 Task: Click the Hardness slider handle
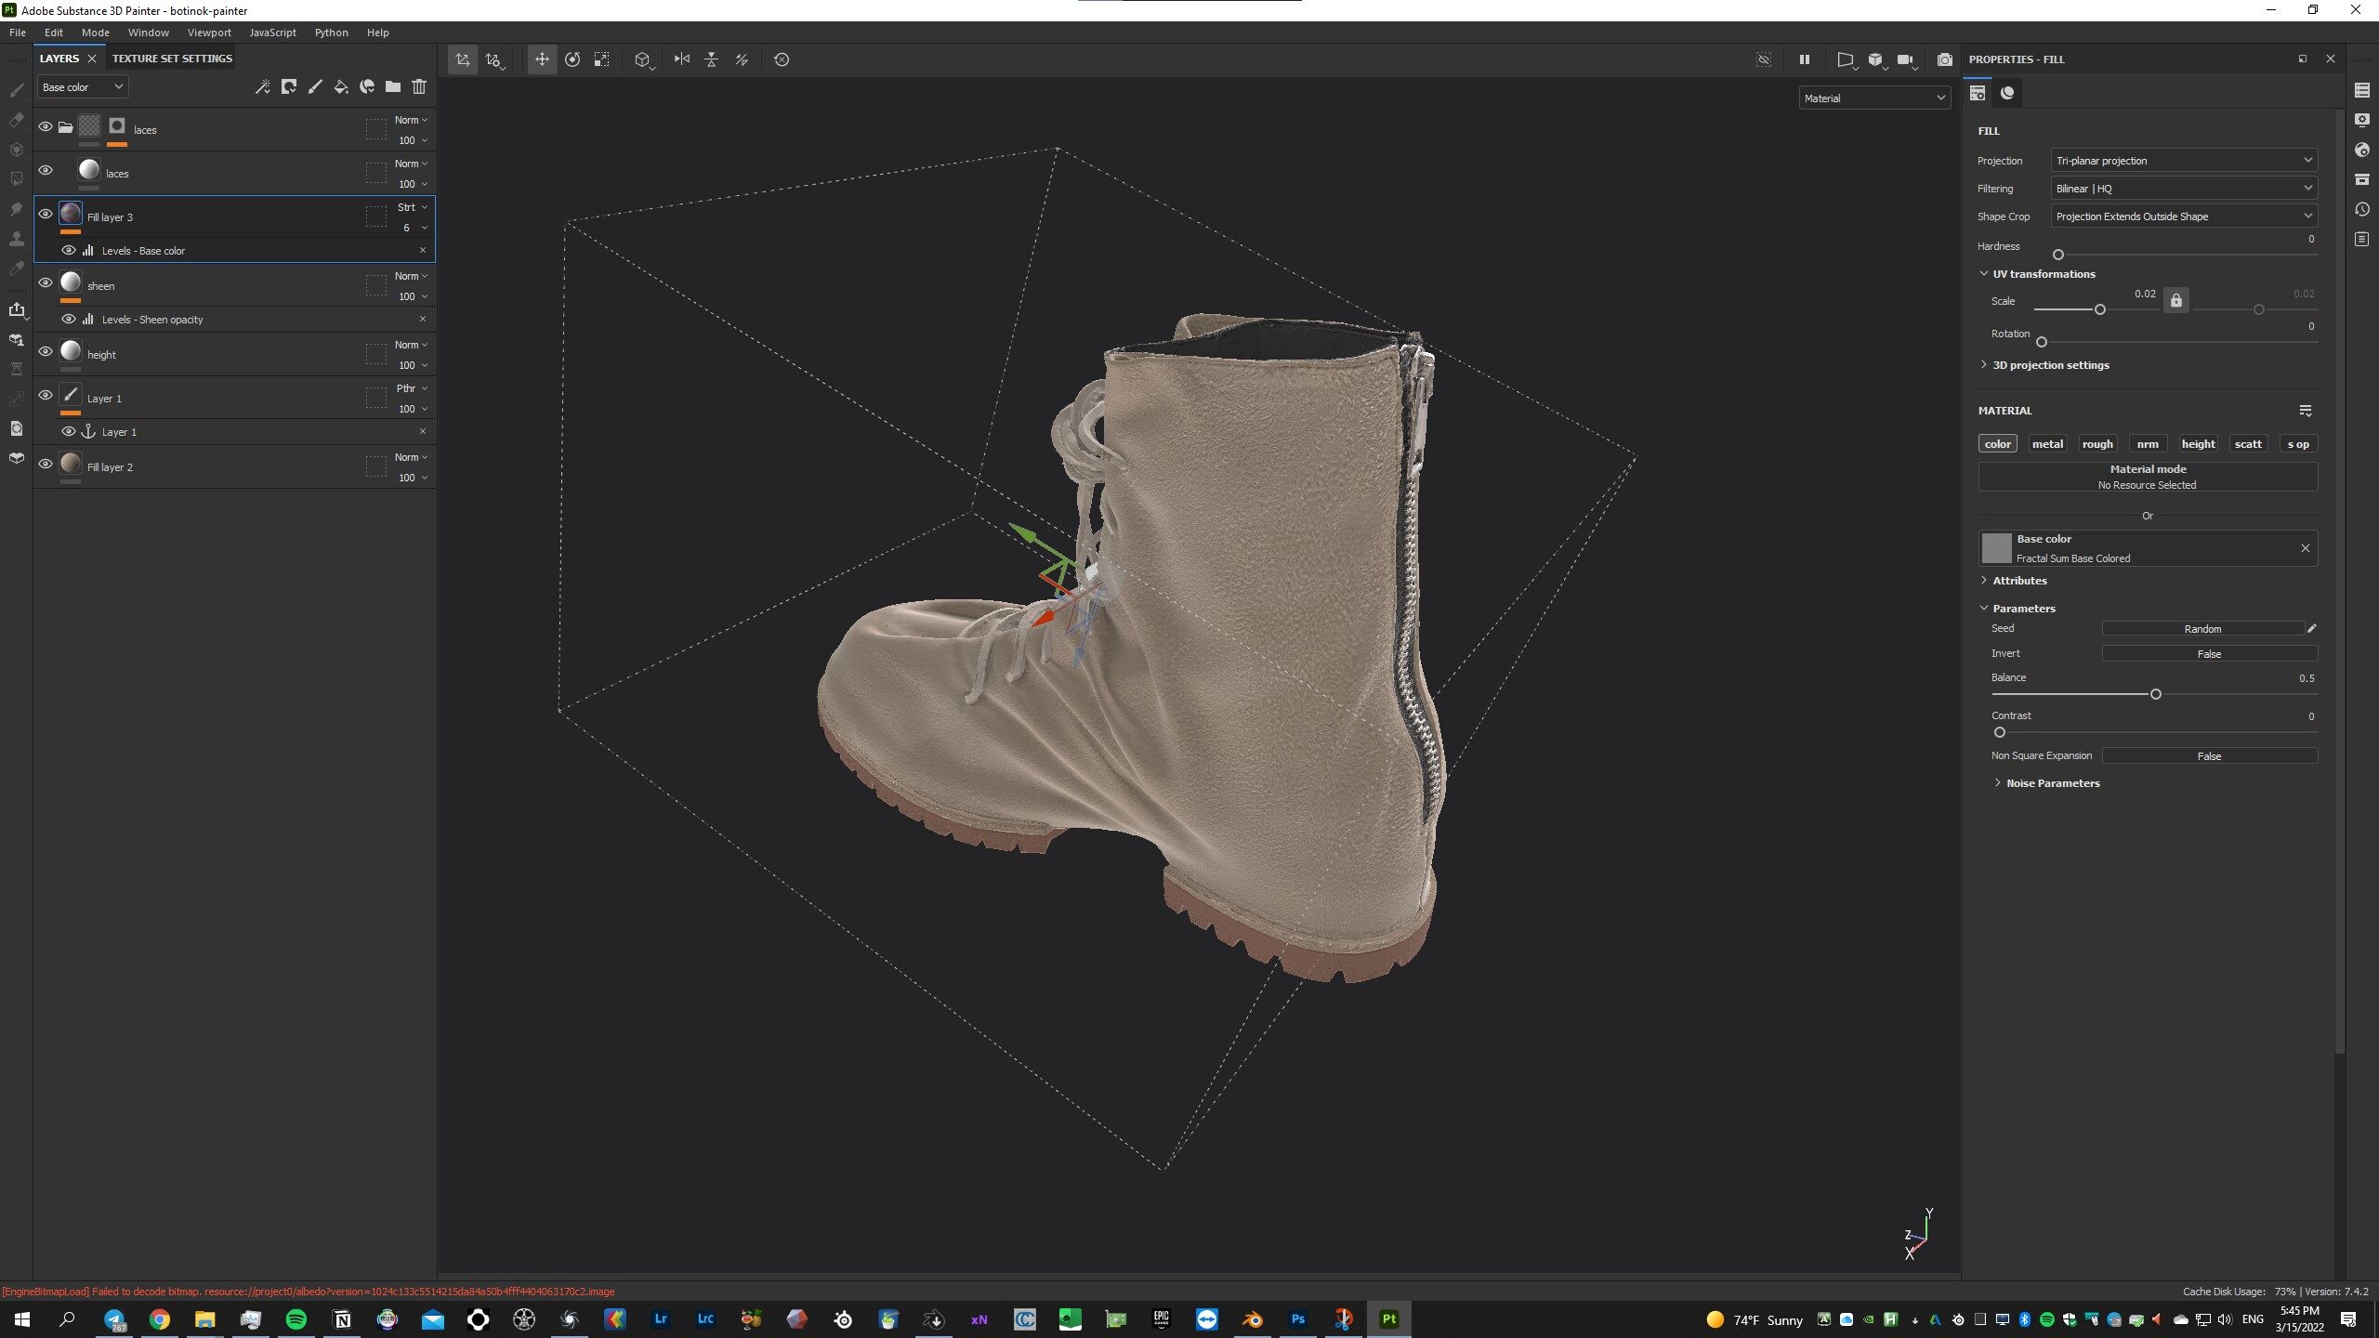(2058, 255)
